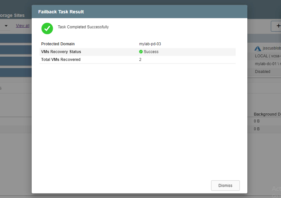The width and height of the screenshot is (281, 198).
Task: Click the plus add button
Action: click(x=277, y=26)
